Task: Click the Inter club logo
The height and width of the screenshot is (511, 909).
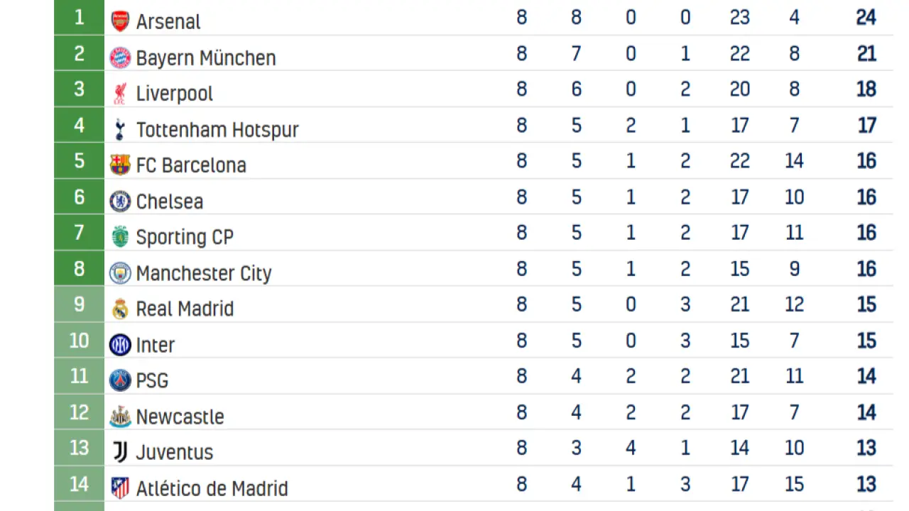Action: click(x=120, y=345)
